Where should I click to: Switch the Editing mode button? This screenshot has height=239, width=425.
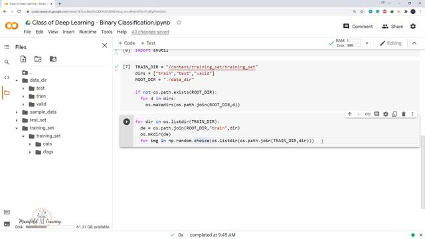tap(390, 43)
